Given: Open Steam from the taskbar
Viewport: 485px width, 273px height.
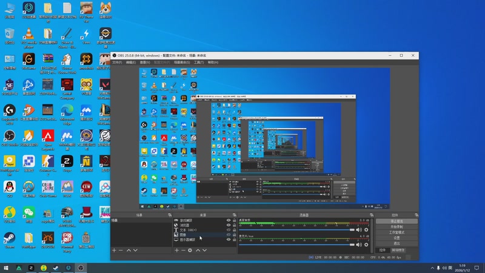Looking at the screenshot, I should pos(56,268).
